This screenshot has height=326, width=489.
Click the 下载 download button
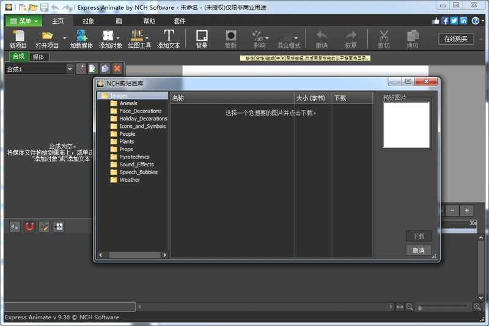[419, 236]
